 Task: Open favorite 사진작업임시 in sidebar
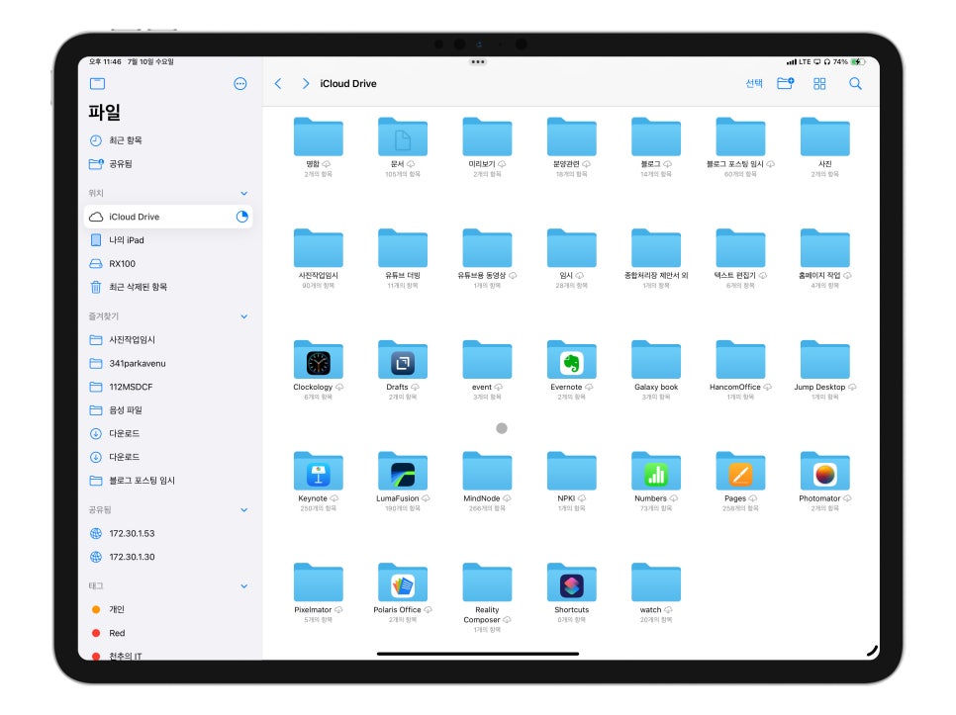[x=167, y=340]
